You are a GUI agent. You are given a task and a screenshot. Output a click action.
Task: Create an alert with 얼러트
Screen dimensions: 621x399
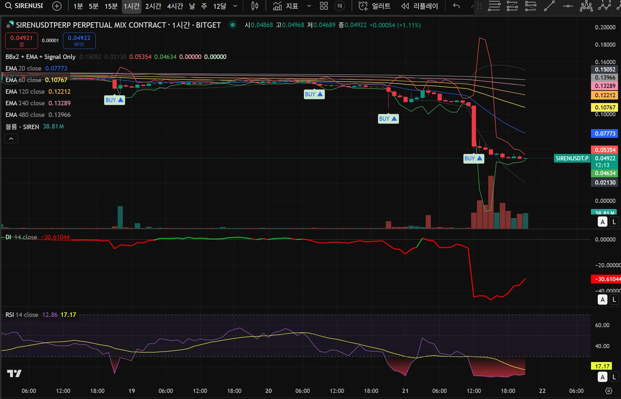[374, 6]
